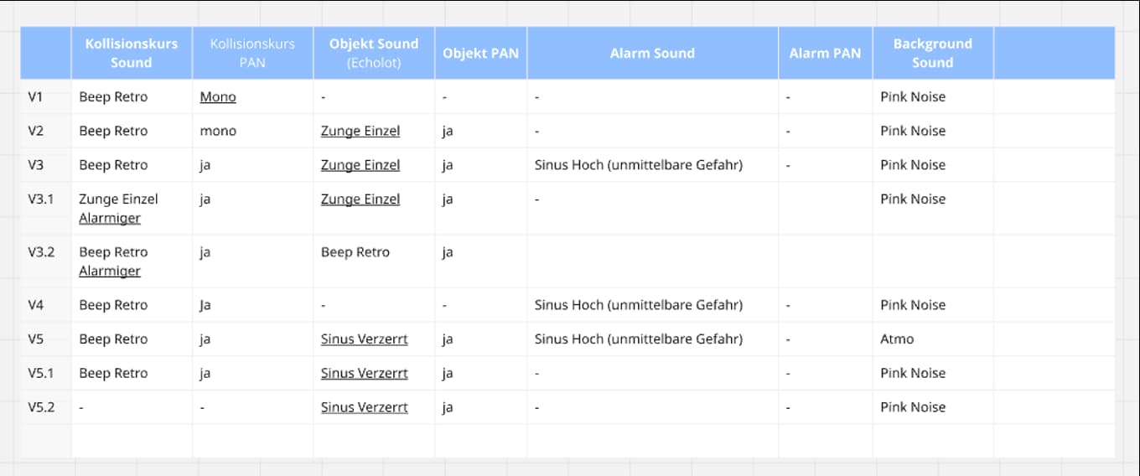Click the Objekt Sound (Echolot) header
The width and height of the screenshot is (1140, 476).
tap(374, 53)
